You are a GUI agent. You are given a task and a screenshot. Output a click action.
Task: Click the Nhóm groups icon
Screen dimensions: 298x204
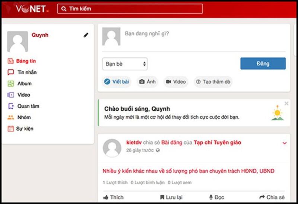11,117
